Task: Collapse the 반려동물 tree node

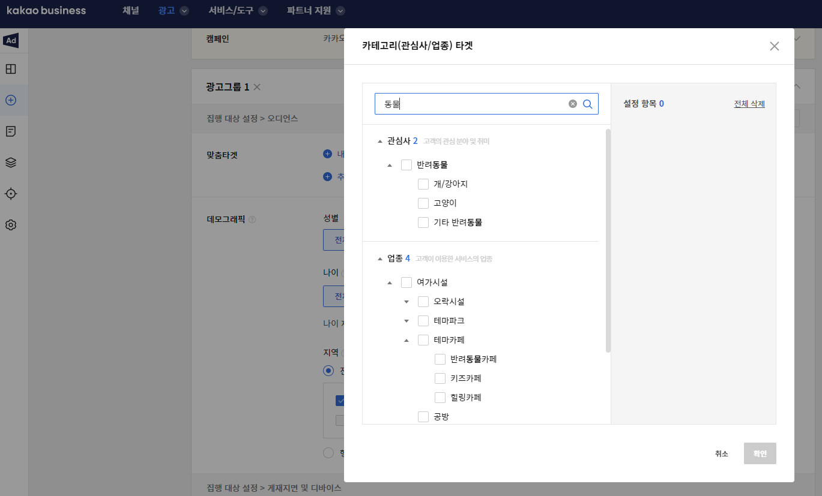Action: tap(390, 165)
